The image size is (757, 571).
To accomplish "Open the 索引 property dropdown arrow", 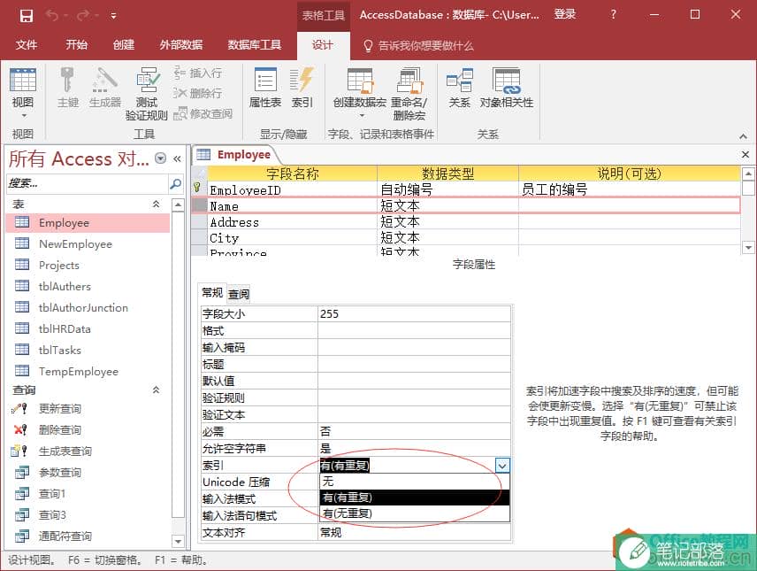I will pyautogui.click(x=502, y=466).
